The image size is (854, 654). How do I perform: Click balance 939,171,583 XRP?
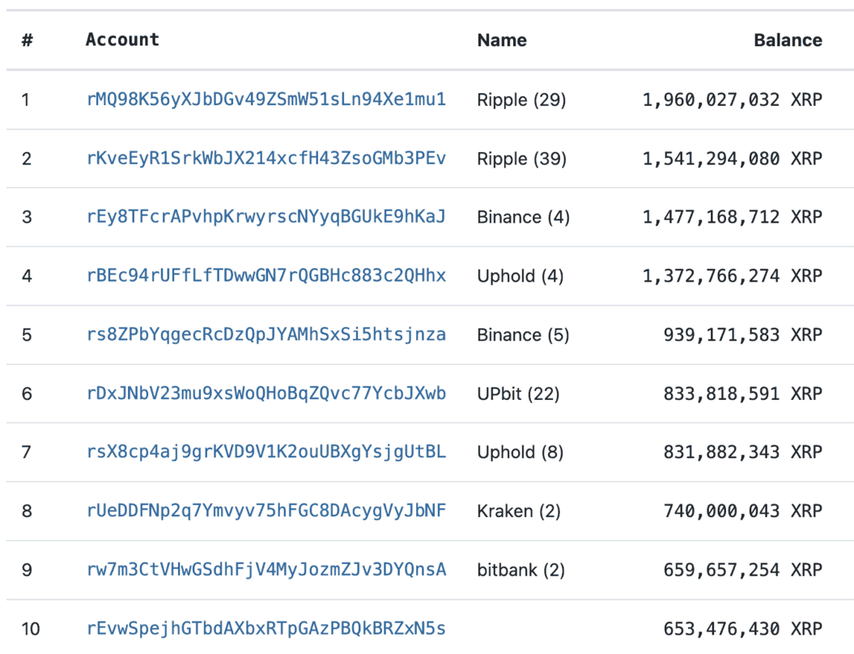click(x=743, y=335)
